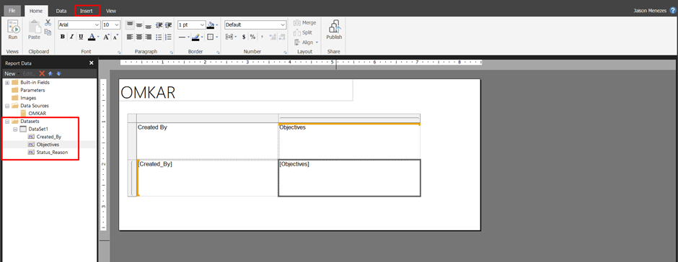Screen dimensions: 678x262
Task: Open the File tab
Action: [x=12, y=11]
